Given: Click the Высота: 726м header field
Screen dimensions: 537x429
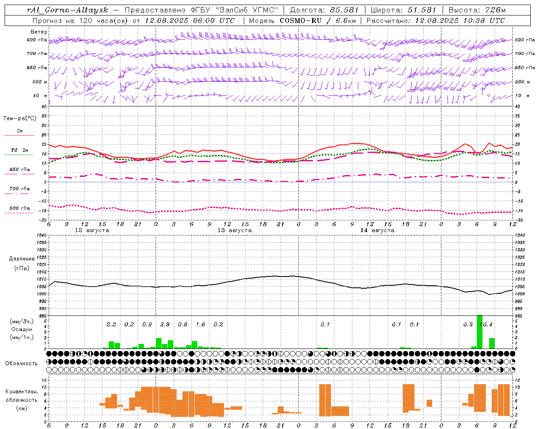Looking at the screenshot, I should 477,10.
